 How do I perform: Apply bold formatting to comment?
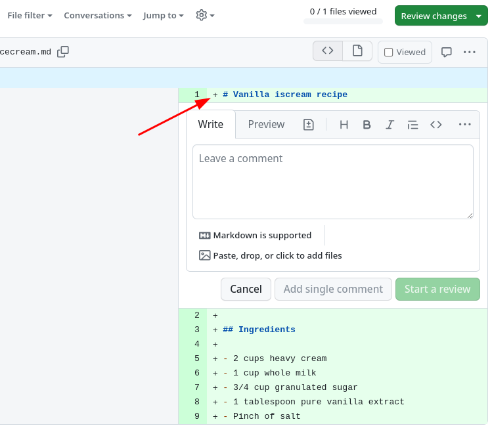click(367, 125)
